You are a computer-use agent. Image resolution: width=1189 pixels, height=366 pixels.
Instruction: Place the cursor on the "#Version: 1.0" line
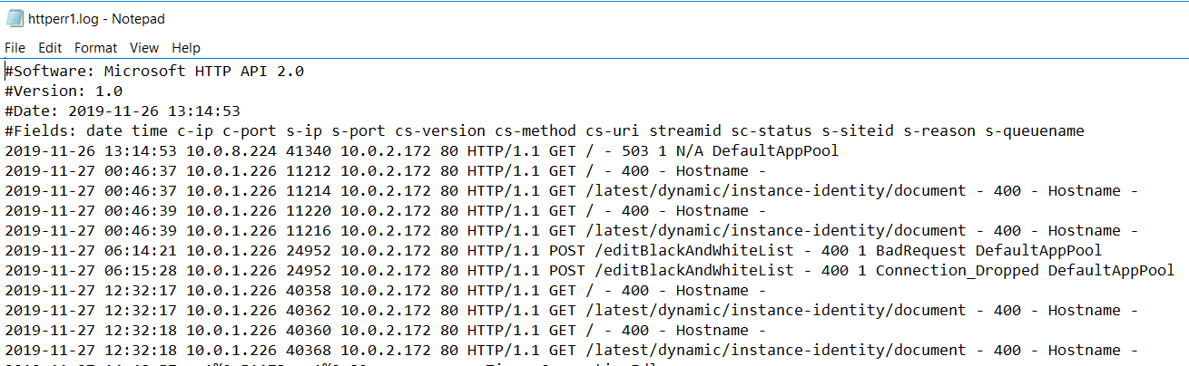(64, 91)
